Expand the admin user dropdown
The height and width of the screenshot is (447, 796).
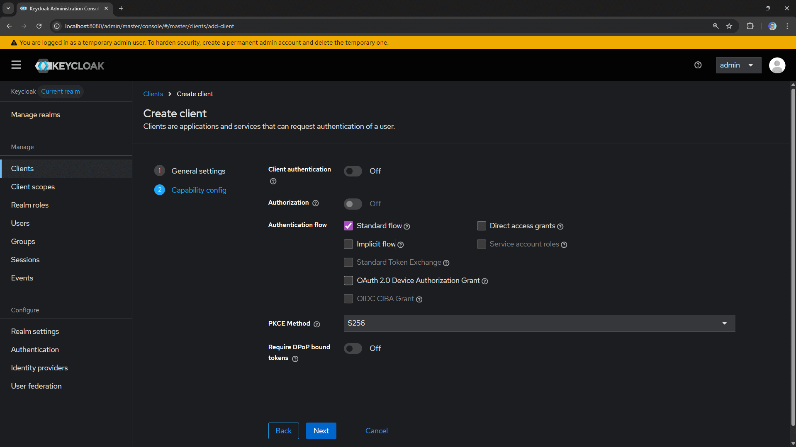pyautogui.click(x=738, y=65)
